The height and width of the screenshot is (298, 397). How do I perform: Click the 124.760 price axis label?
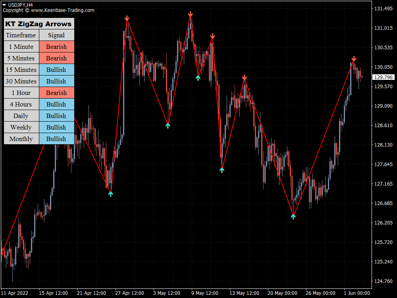(x=384, y=281)
